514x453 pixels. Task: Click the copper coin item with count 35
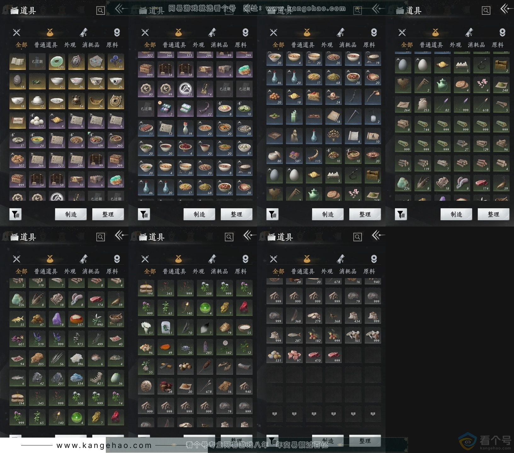pyautogui.click(x=116, y=101)
